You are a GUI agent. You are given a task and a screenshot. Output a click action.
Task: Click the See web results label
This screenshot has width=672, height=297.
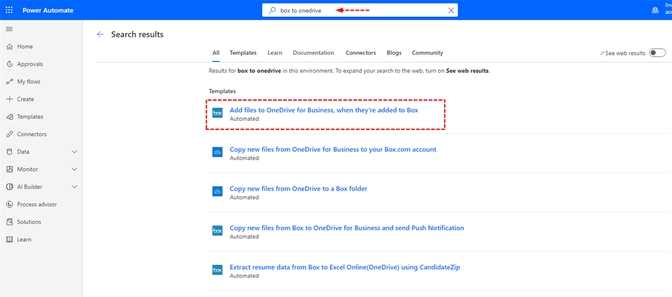tap(626, 53)
